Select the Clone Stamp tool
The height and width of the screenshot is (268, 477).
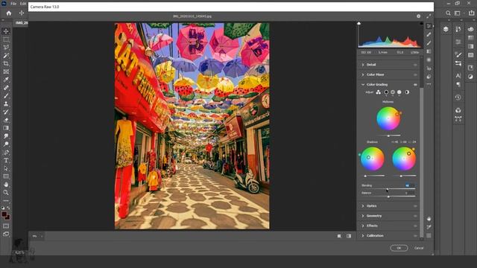(6, 104)
